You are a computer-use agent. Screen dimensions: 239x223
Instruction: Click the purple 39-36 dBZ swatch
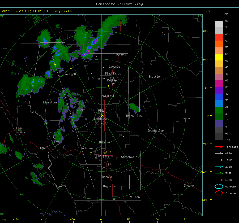(x=219, y=90)
